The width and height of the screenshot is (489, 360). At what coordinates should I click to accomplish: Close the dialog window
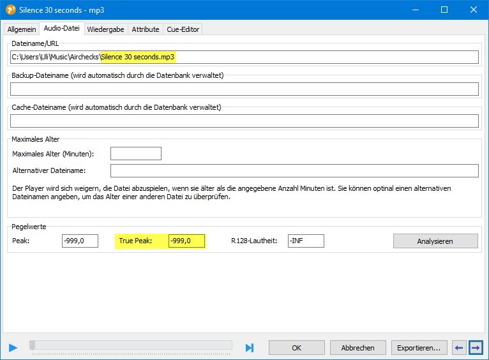(x=474, y=10)
